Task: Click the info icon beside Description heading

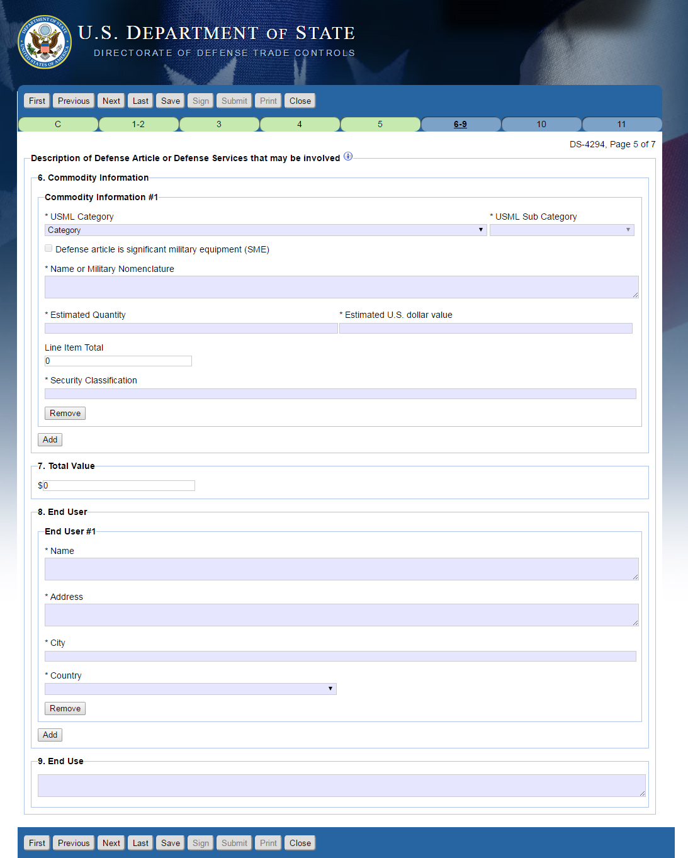Action: click(348, 157)
